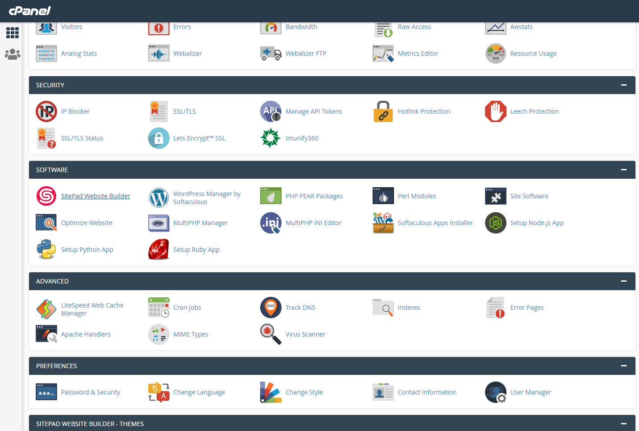Click the Advanced section header title
Image resolution: width=639 pixels, height=431 pixels.
(52, 281)
